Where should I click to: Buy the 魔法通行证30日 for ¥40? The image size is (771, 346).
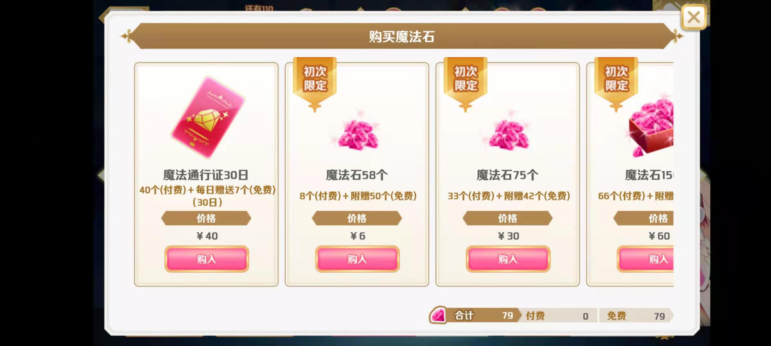coord(207,259)
